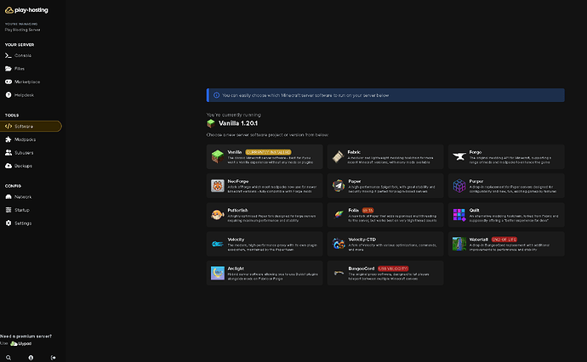Click the search magnifier icon
Viewport: 587px width, 362px height.
[9, 358]
